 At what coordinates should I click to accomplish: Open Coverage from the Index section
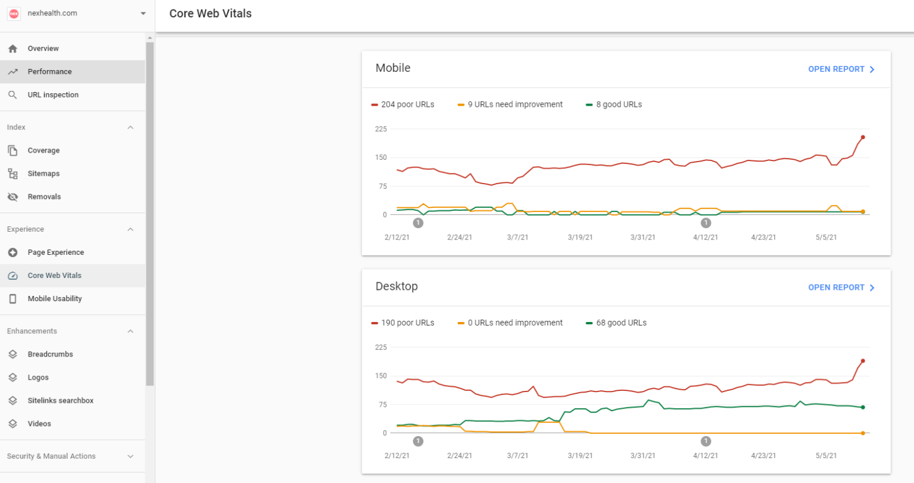(x=12, y=150)
